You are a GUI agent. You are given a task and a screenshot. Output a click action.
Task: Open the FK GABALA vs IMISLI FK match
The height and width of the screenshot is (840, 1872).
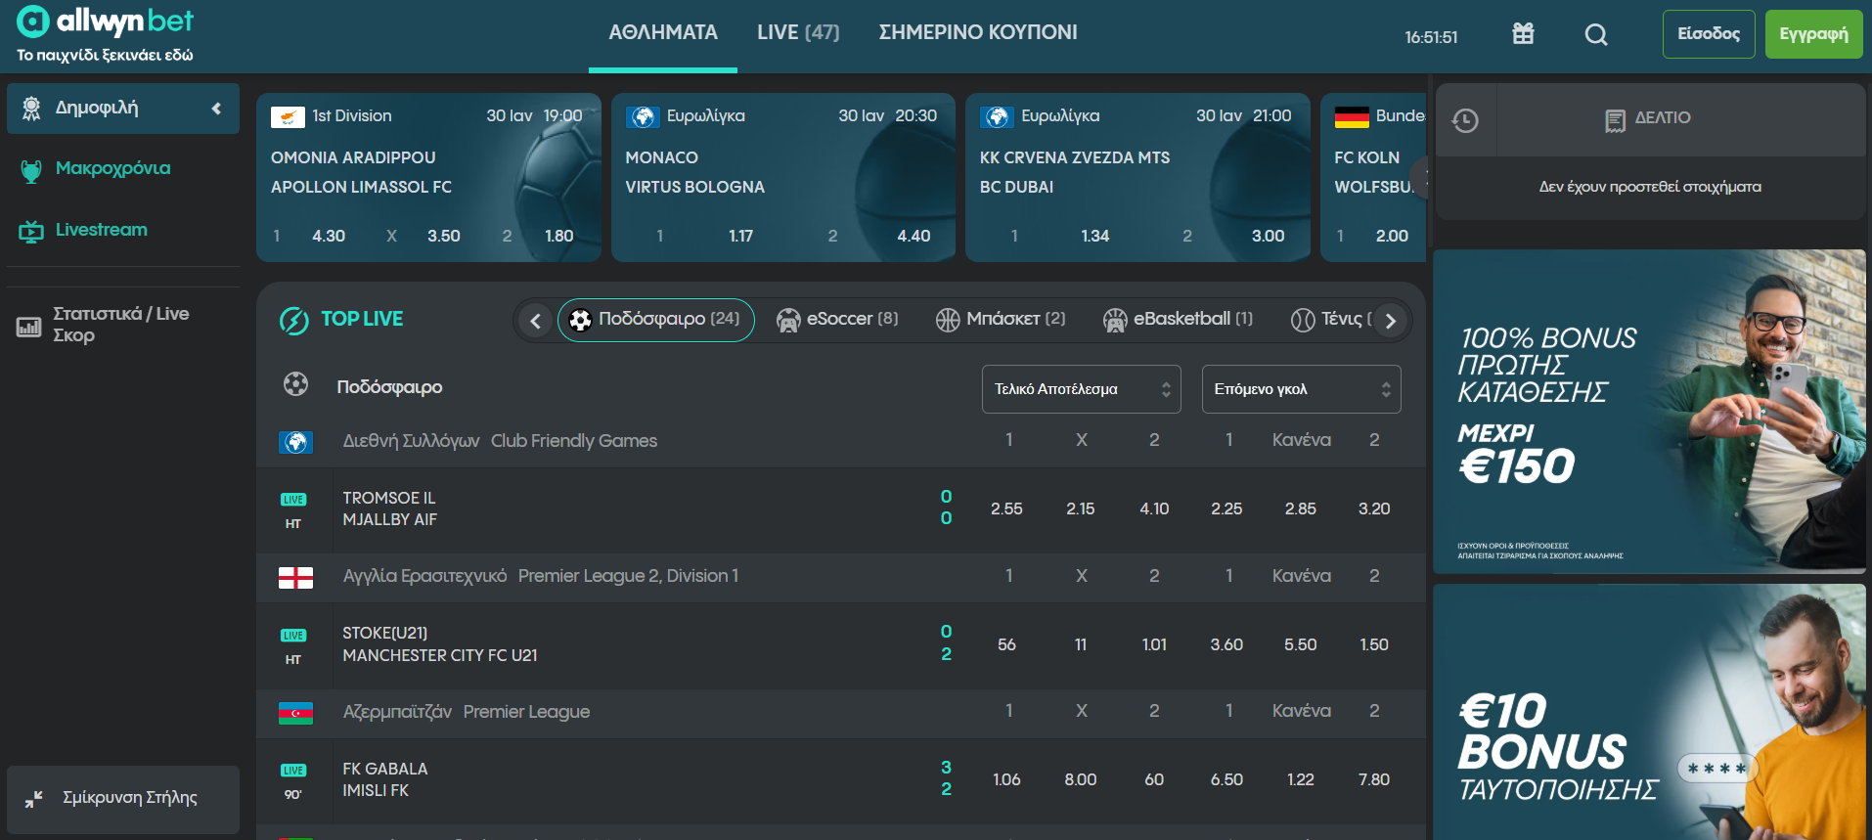(385, 779)
